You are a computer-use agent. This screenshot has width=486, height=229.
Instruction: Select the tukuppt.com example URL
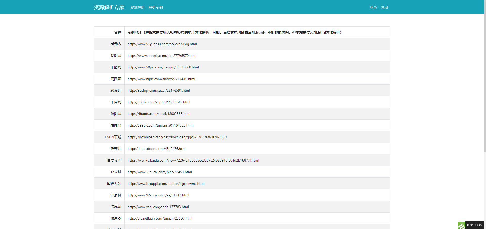point(166,184)
